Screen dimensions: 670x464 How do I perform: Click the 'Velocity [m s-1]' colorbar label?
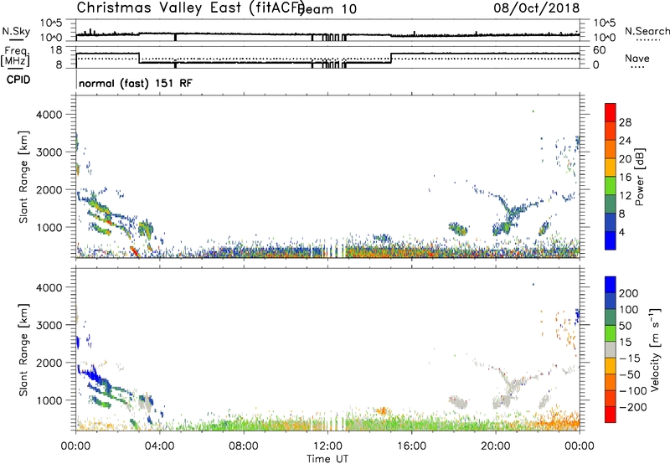pyautogui.click(x=655, y=349)
